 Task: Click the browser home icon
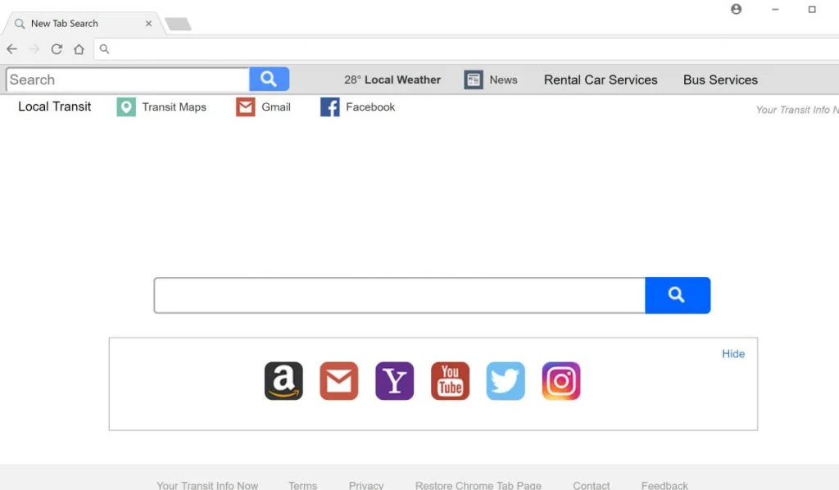pyautogui.click(x=79, y=49)
